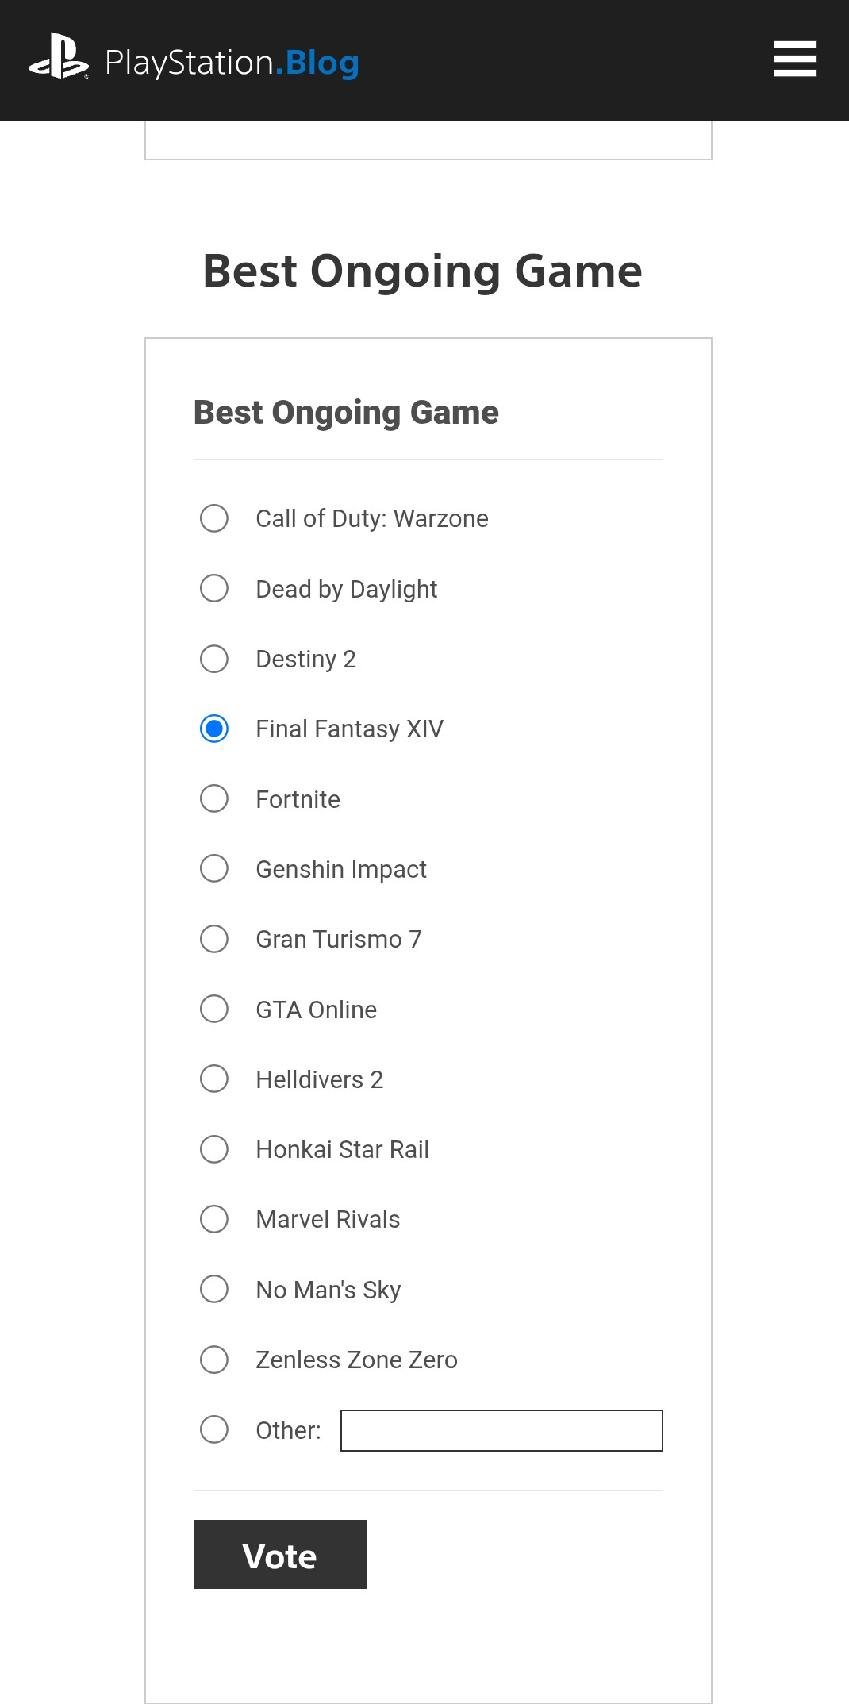This screenshot has width=849, height=1704.
Task: Select the Other radio button
Action: coord(214,1429)
